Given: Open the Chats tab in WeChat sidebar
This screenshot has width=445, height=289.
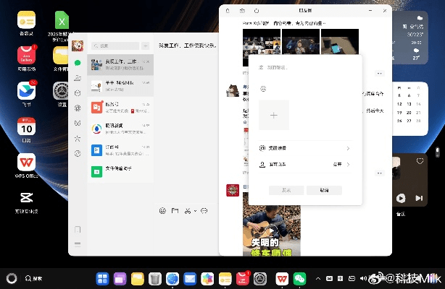Looking at the screenshot, I should click(x=78, y=63).
